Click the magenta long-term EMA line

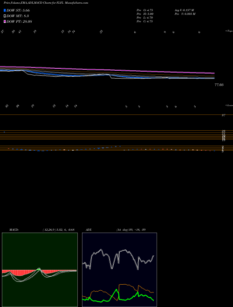(107, 70)
